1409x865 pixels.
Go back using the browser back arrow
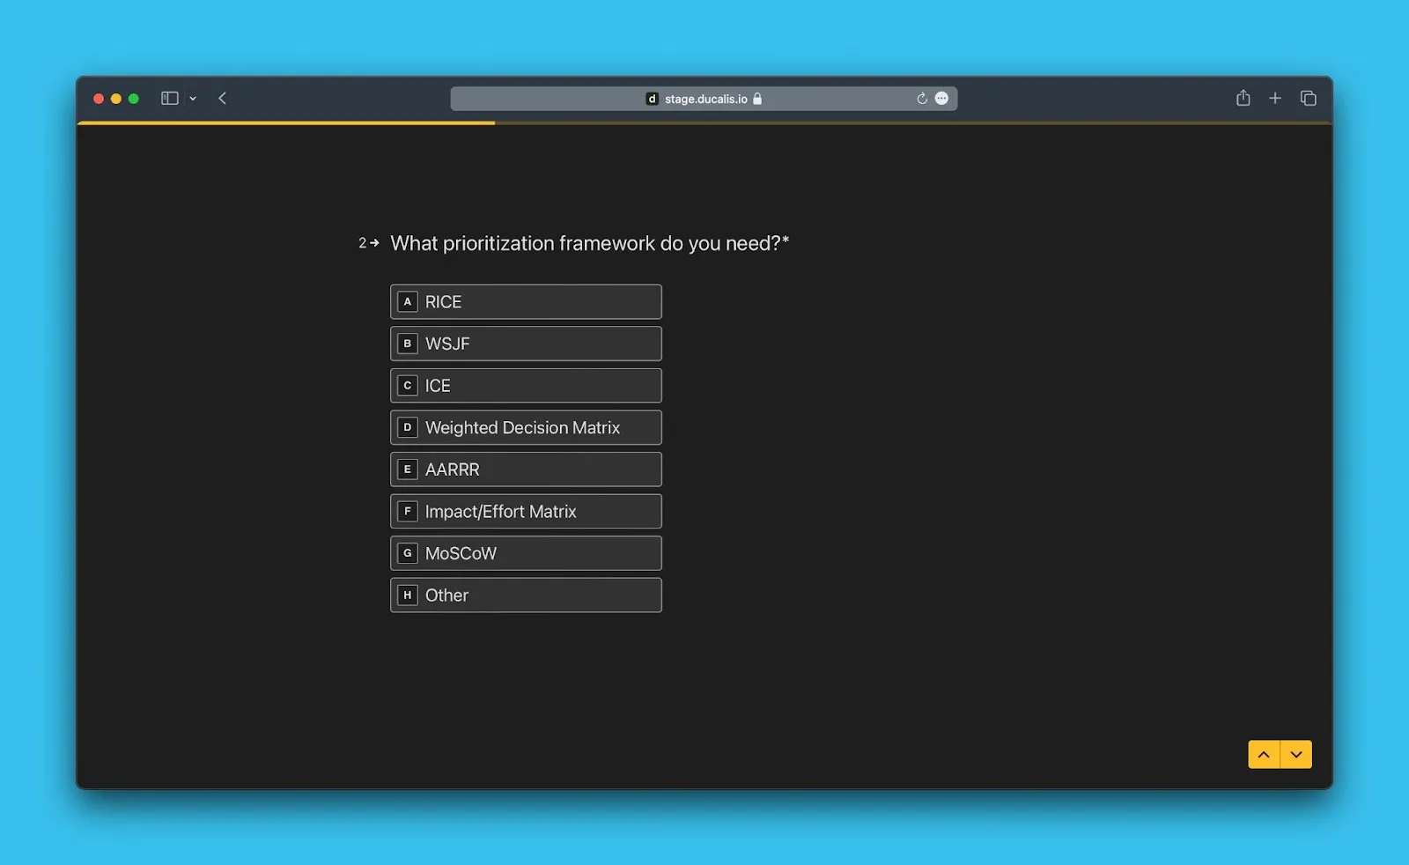pos(223,99)
